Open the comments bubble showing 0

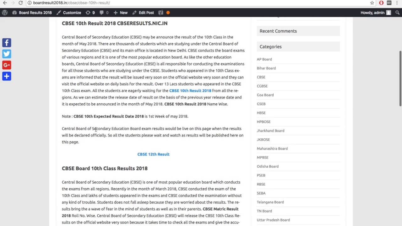tap(104, 13)
